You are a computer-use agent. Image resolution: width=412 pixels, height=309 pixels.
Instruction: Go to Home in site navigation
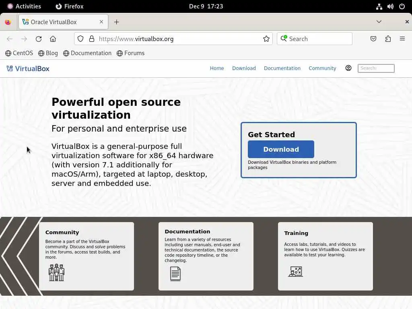217,68
